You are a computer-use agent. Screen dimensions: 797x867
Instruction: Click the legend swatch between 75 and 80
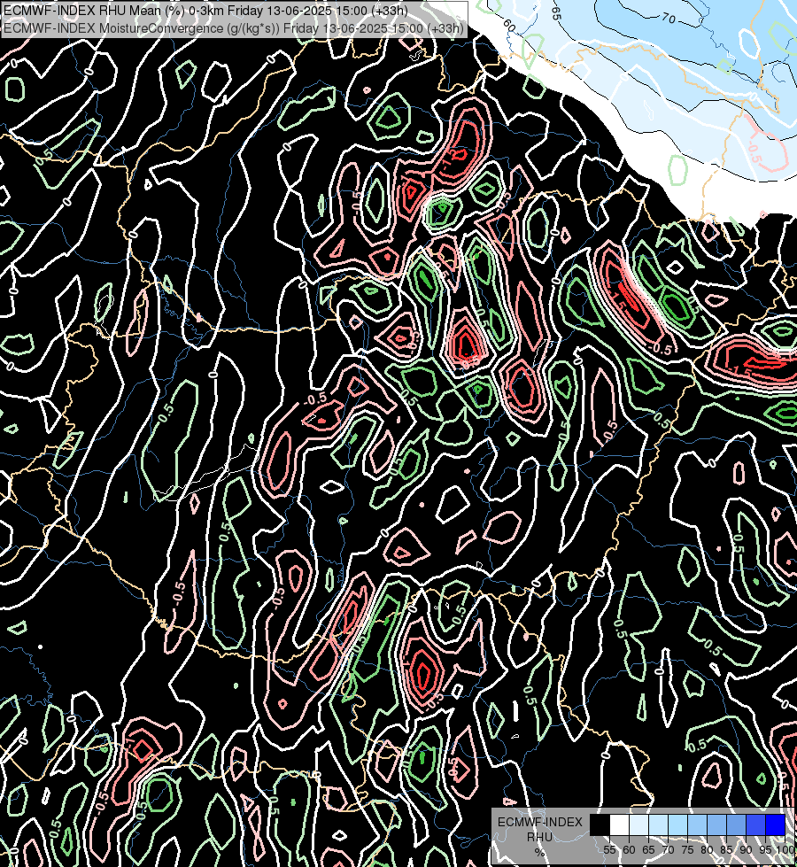[x=698, y=824]
